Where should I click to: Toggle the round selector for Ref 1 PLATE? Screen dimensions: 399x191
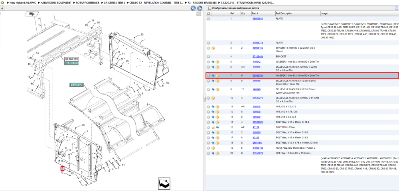point(208,19)
